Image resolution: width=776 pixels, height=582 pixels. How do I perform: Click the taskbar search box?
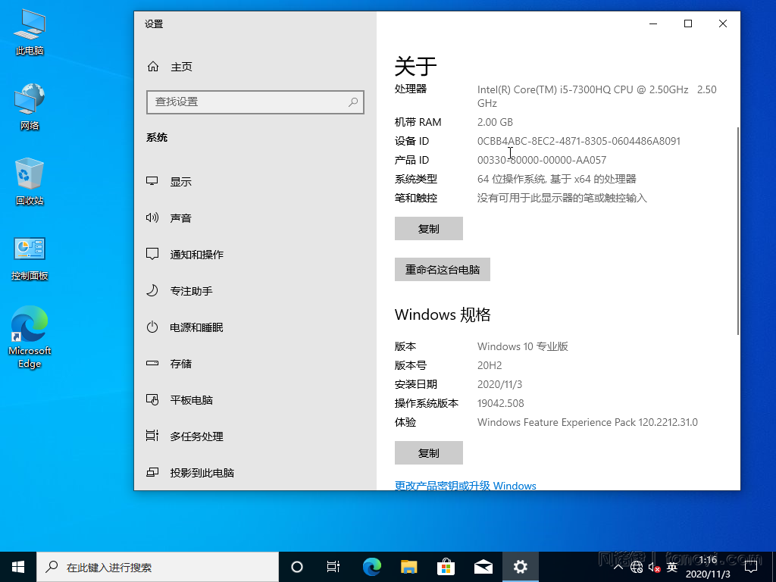(158, 567)
